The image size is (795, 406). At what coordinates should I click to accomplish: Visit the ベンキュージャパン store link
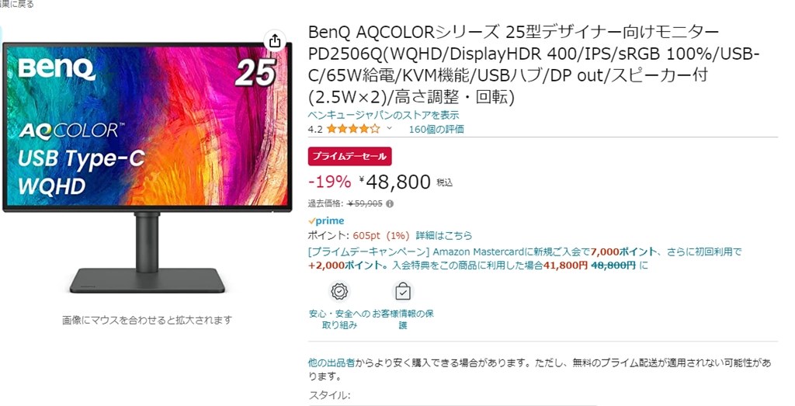384,116
